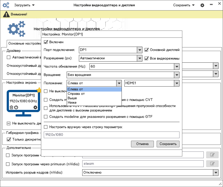Open Исправить разрыв кадров Отключено dropdown
Image resolution: width=223 pixels, height=187 pixels.
tap(150, 173)
